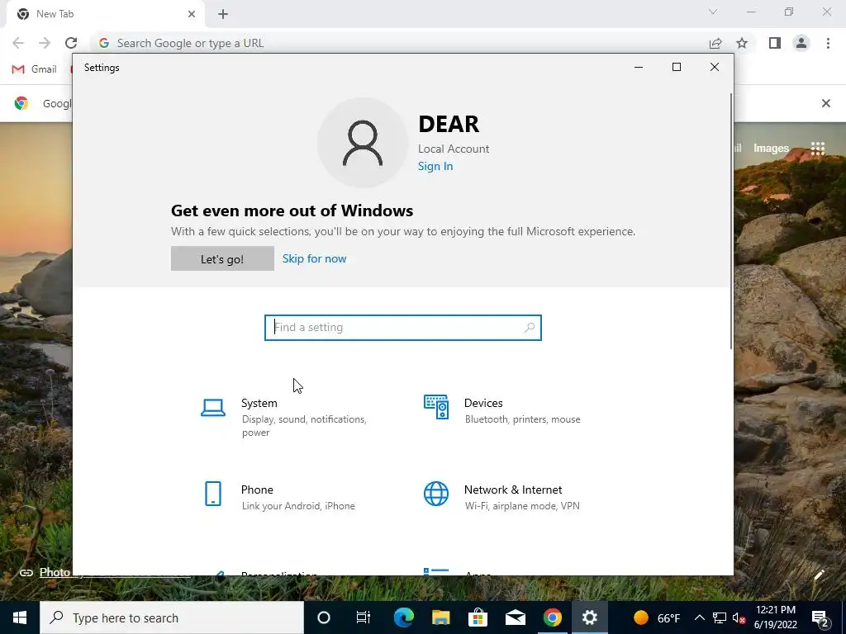Click the muted volume tray icon
The height and width of the screenshot is (634, 846).
point(739,617)
